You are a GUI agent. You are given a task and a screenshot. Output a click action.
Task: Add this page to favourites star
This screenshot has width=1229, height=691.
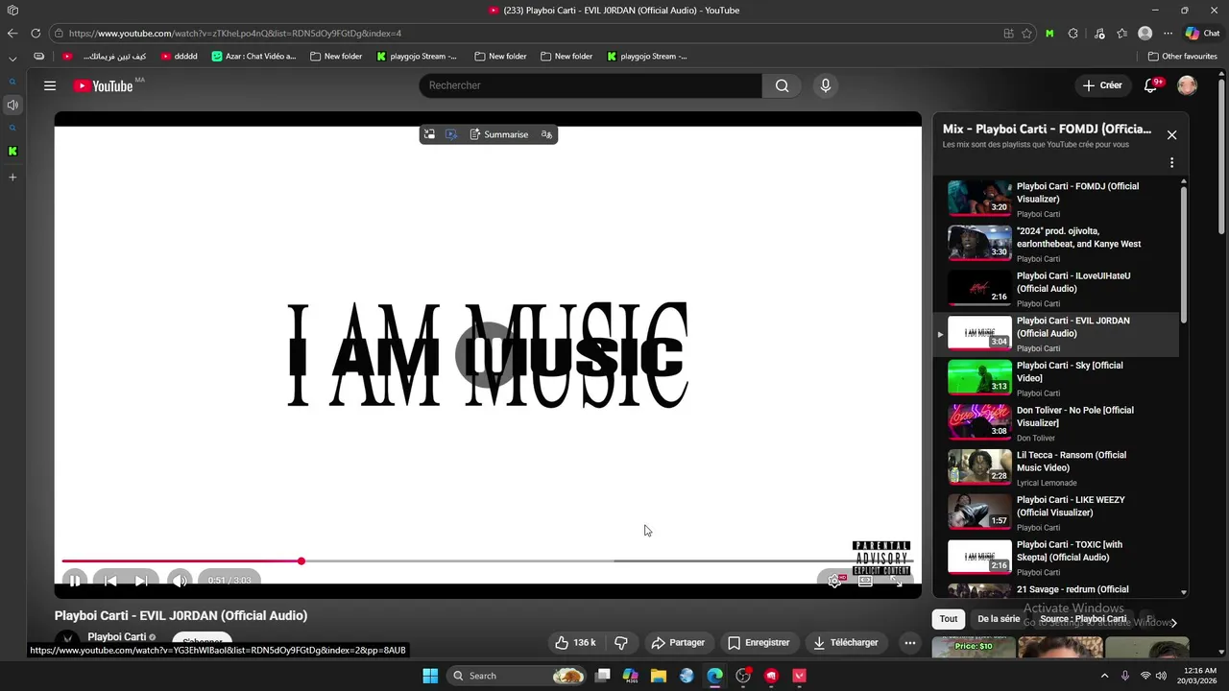[x=1026, y=33]
